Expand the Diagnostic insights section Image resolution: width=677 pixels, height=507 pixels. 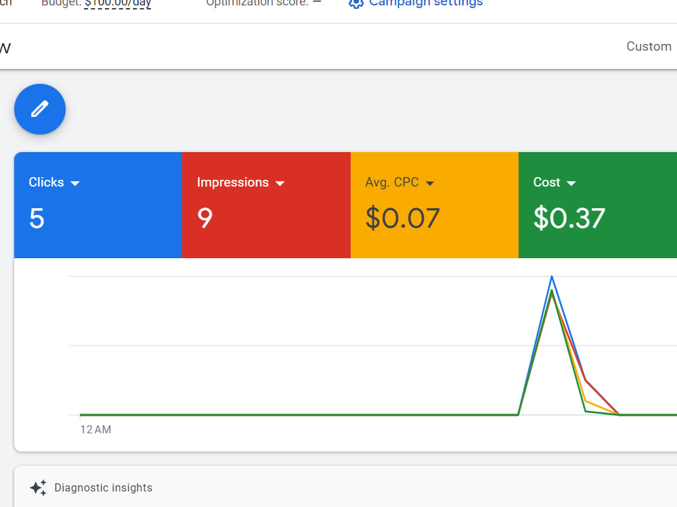click(x=103, y=487)
